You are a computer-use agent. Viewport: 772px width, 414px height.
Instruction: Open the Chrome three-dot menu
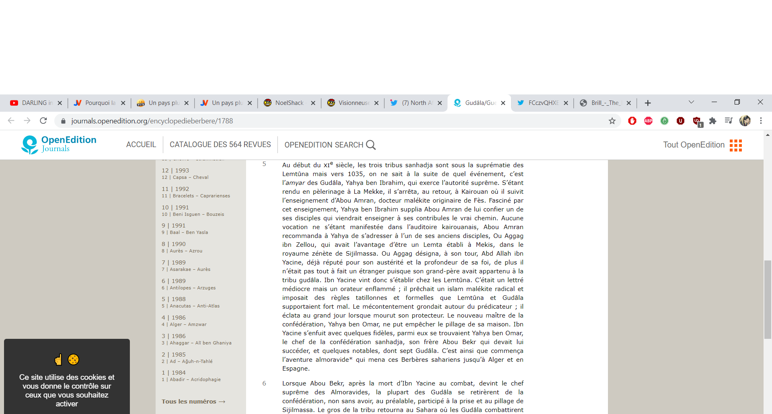[761, 121]
